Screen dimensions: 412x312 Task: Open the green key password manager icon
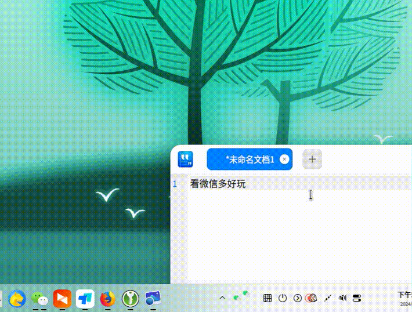click(x=131, y=299)
